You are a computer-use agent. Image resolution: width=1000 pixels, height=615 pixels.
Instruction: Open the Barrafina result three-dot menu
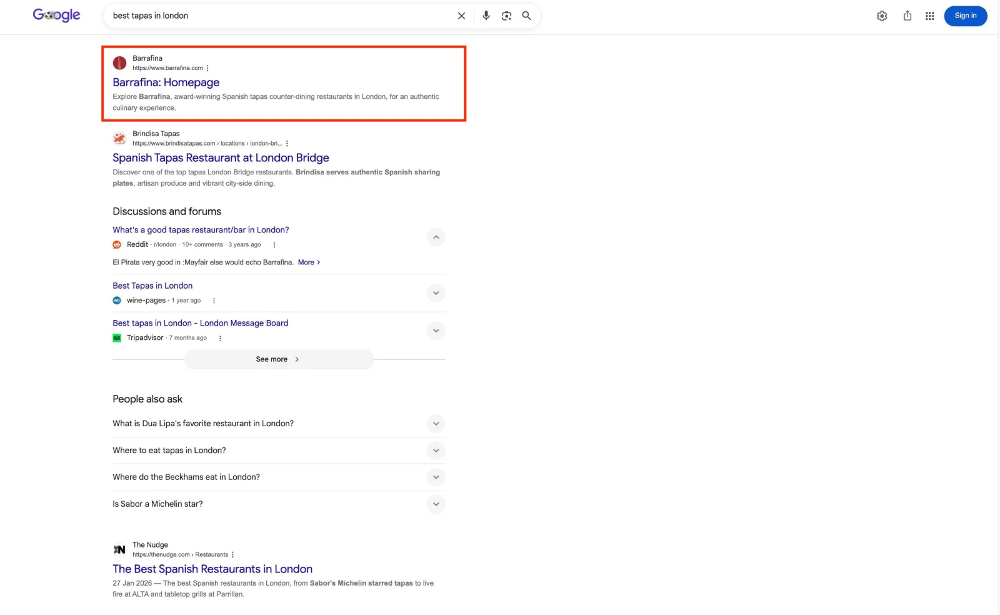(207, 68)
